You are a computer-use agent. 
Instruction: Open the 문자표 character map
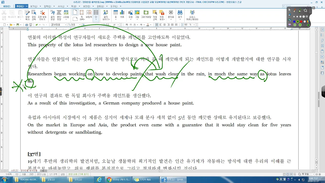(171, 15)
